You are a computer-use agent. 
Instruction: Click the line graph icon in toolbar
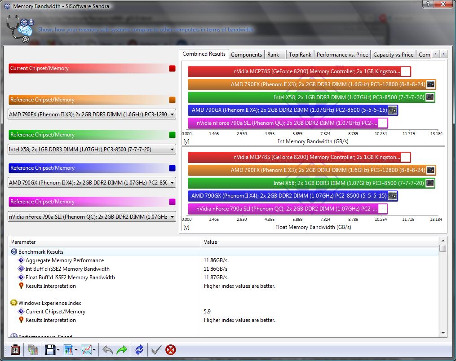click(86, 350)
